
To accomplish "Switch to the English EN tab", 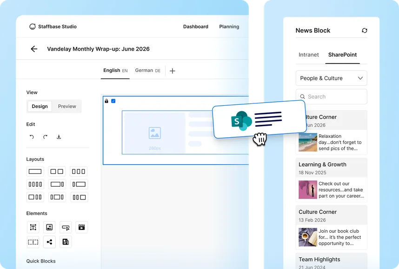I will coord(115,70).
